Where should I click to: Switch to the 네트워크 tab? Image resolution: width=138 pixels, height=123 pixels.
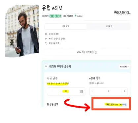[x=109, y=26]
